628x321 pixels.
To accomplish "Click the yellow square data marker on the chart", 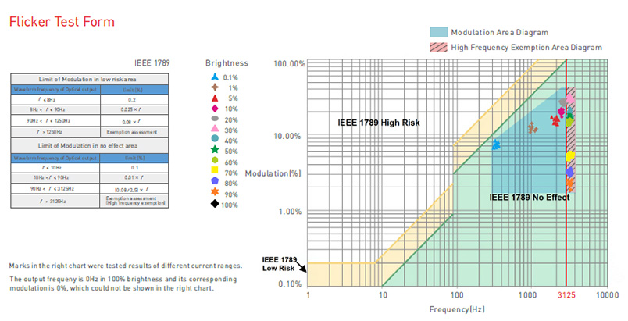I will point(570,156).
